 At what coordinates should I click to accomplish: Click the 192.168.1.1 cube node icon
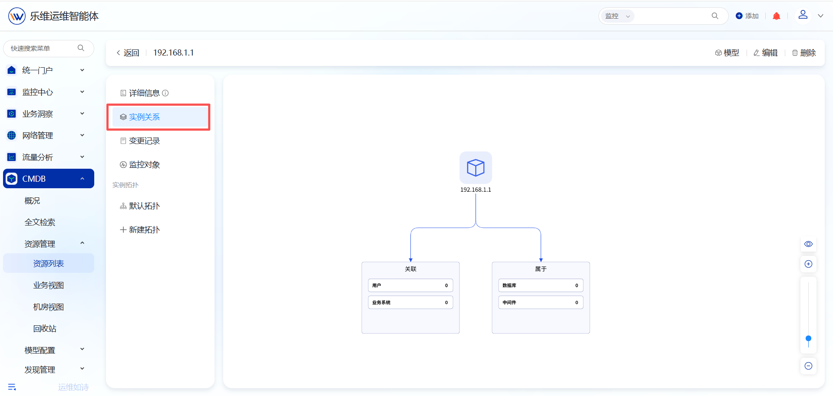click(x=476, y=167)
